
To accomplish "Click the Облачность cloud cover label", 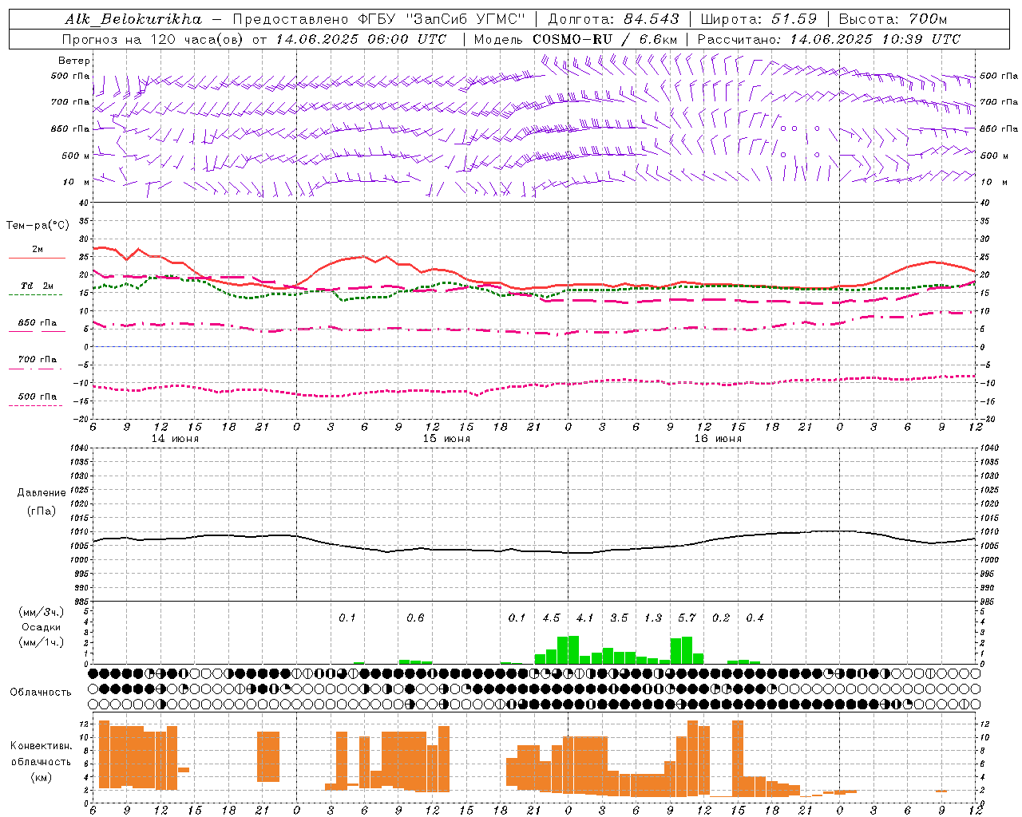I will (41, 692).
